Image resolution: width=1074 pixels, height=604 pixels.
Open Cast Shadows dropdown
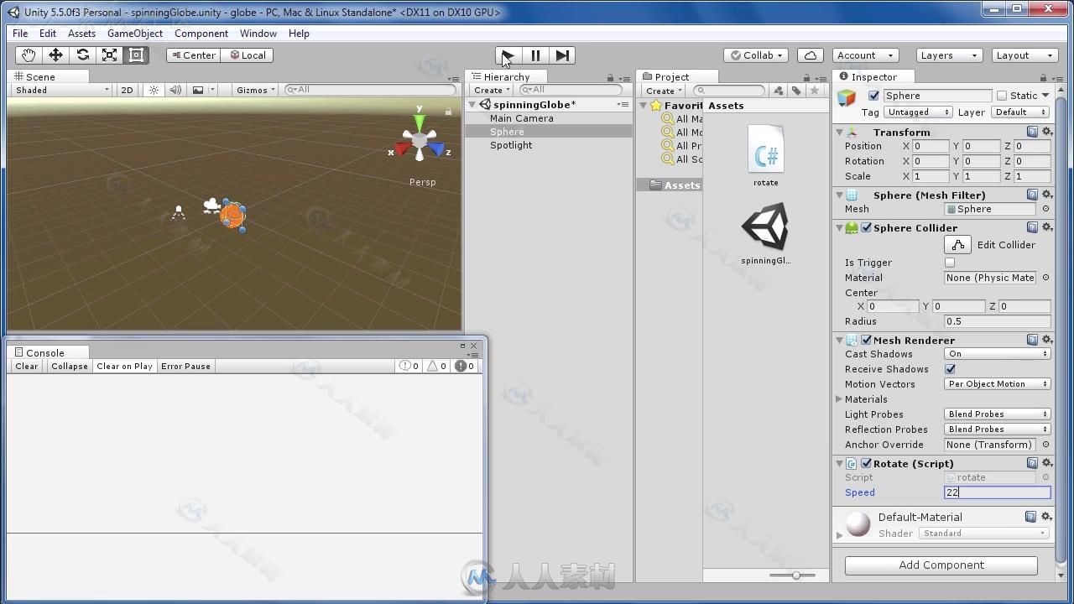pos(998,354)
